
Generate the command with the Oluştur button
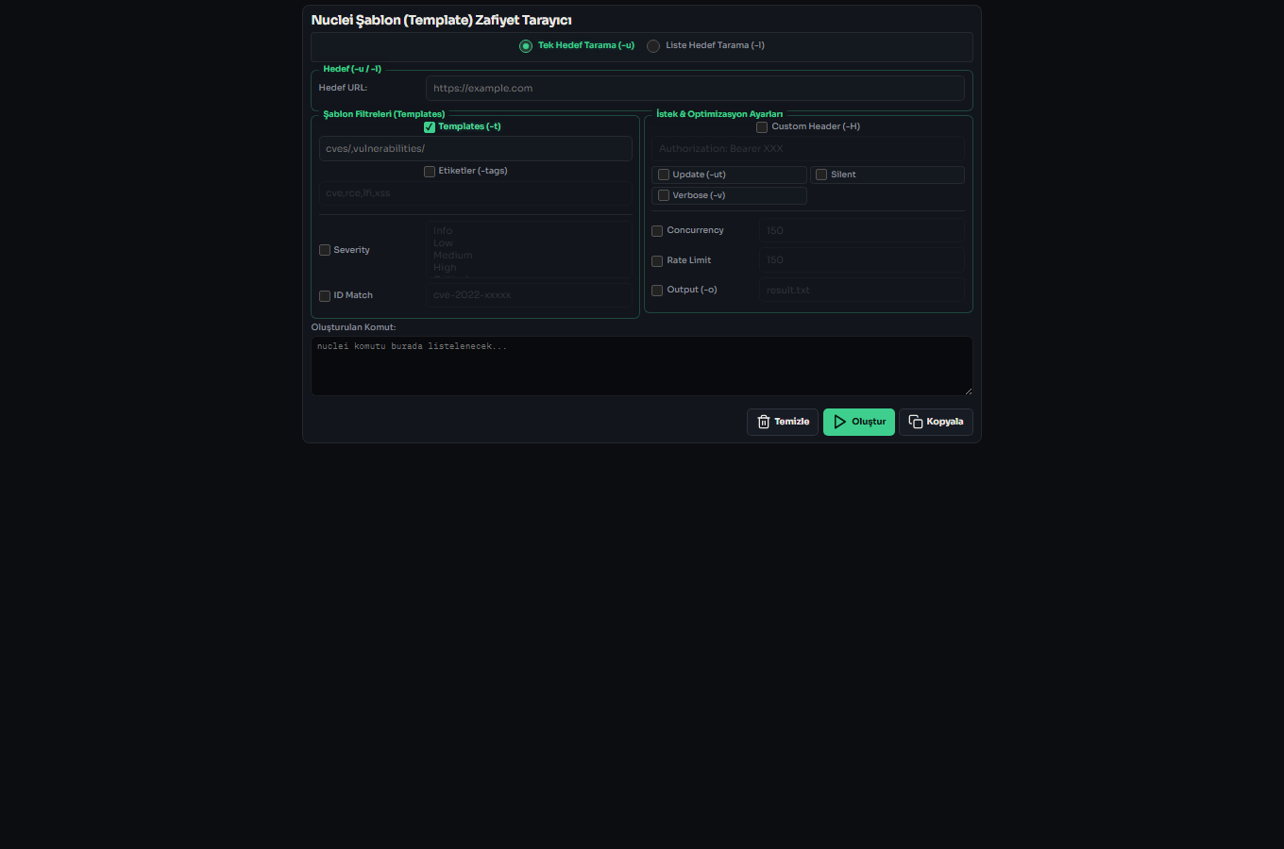(x=859, y=422)
